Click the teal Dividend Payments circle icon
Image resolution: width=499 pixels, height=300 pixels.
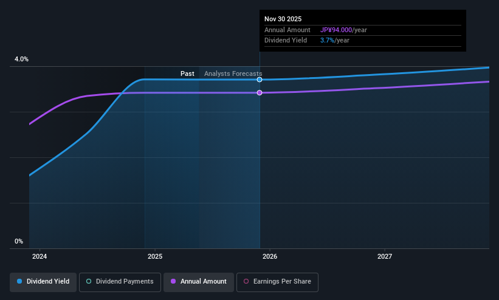[x=89, y=281]
